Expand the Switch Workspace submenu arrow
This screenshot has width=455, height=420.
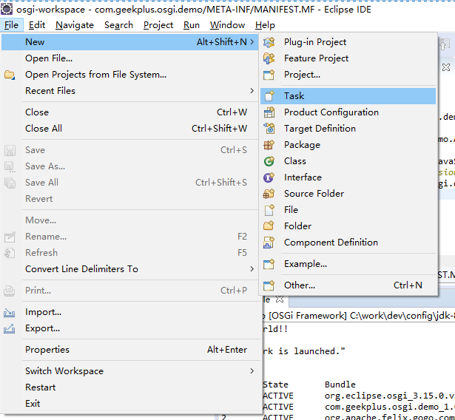pos(252,371)
